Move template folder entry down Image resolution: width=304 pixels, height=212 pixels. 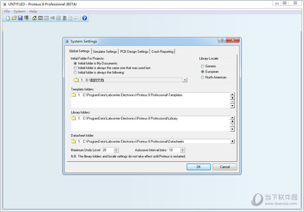click(x=232, y=106)
